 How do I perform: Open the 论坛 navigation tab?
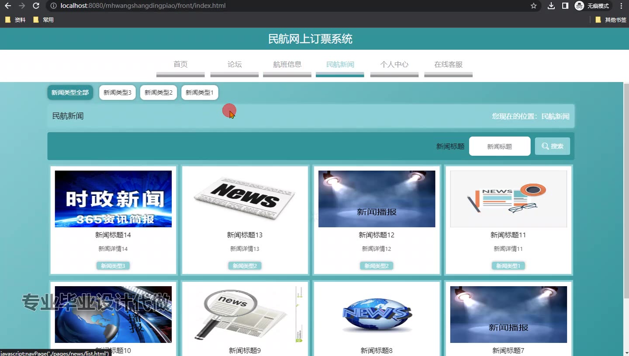pyautogui.click(x=235, y=65)
